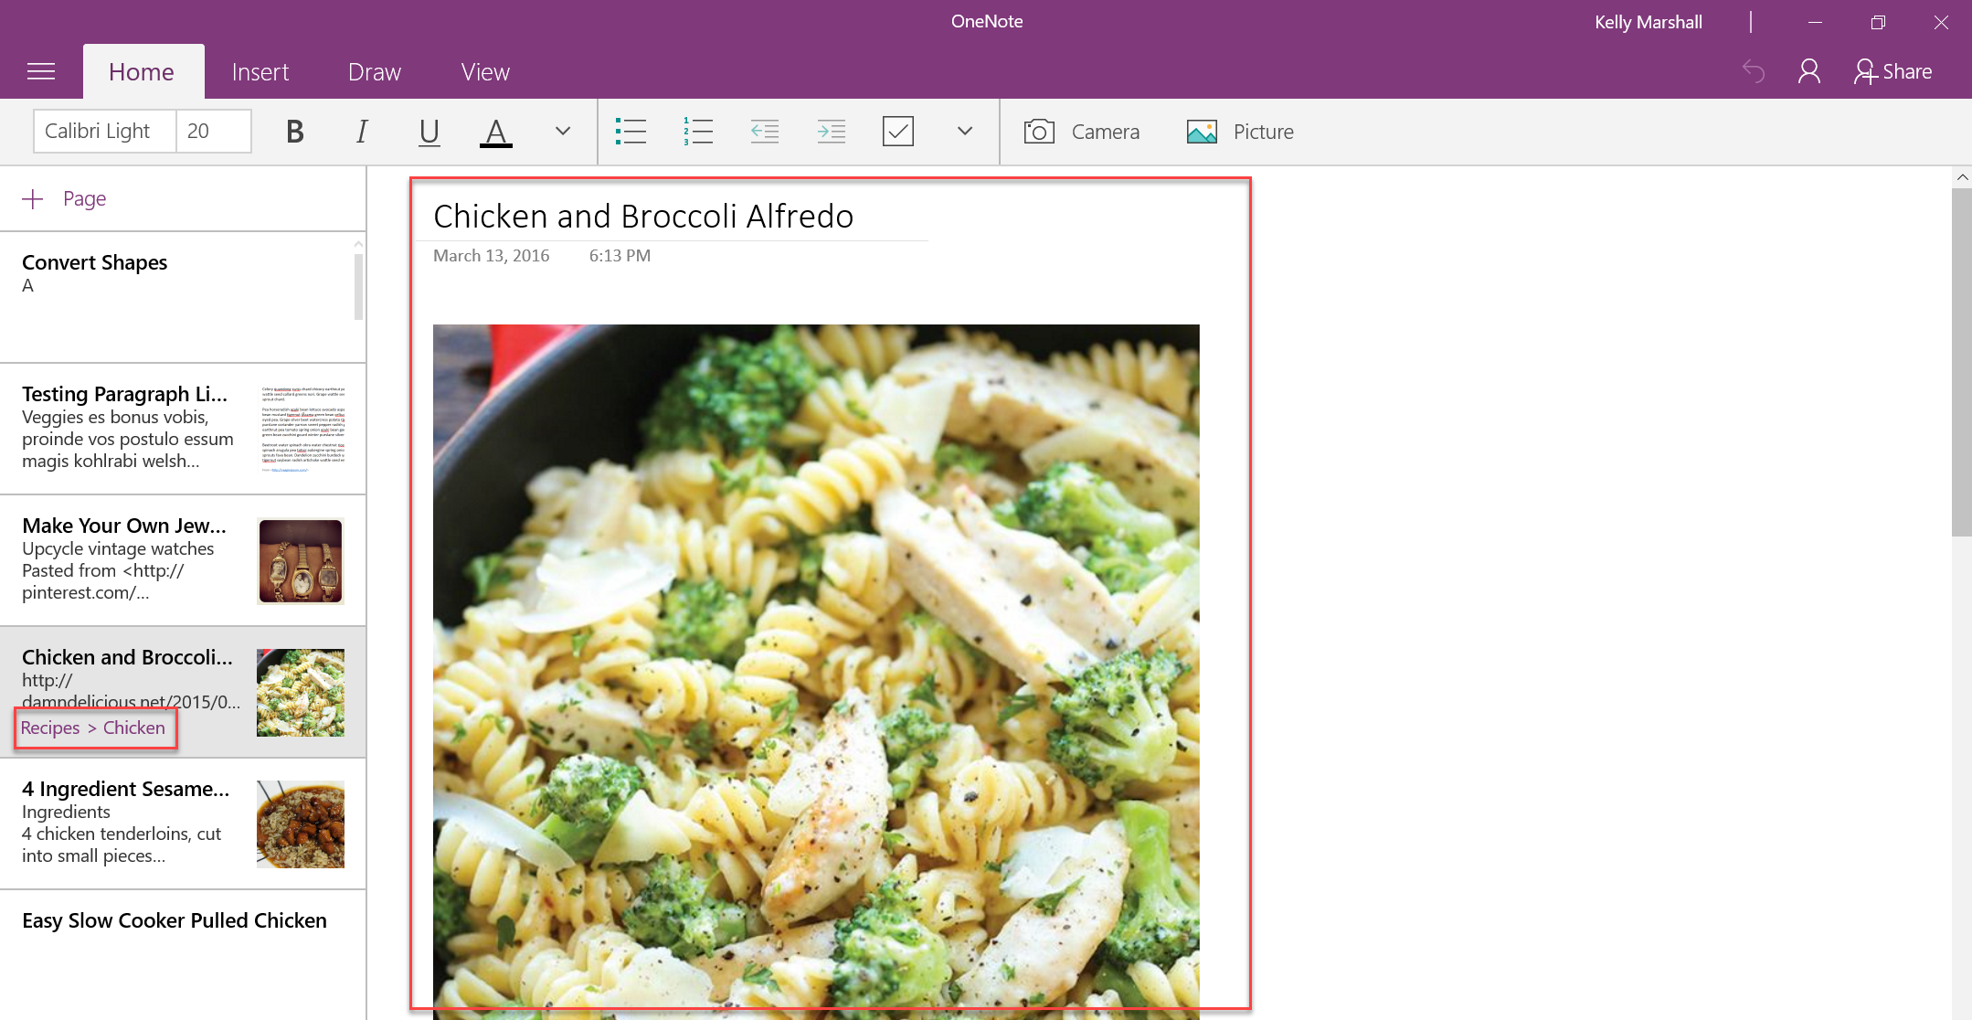Click the Share button
Viewport: 1972px width, 1020px height.
click(1893, 70)
